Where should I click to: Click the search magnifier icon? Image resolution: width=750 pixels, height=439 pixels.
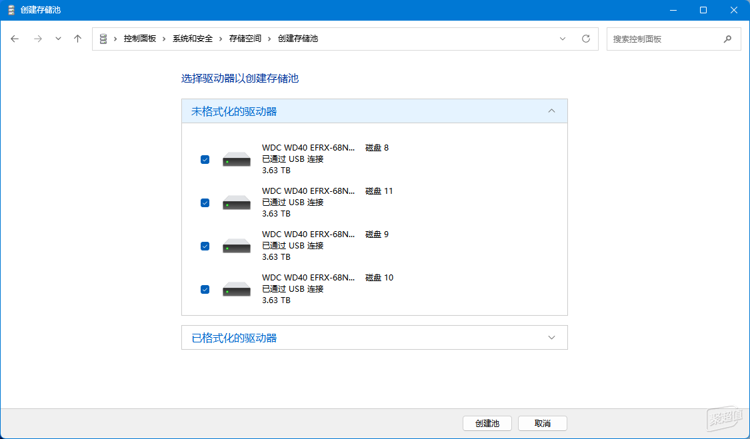point(727,39)
